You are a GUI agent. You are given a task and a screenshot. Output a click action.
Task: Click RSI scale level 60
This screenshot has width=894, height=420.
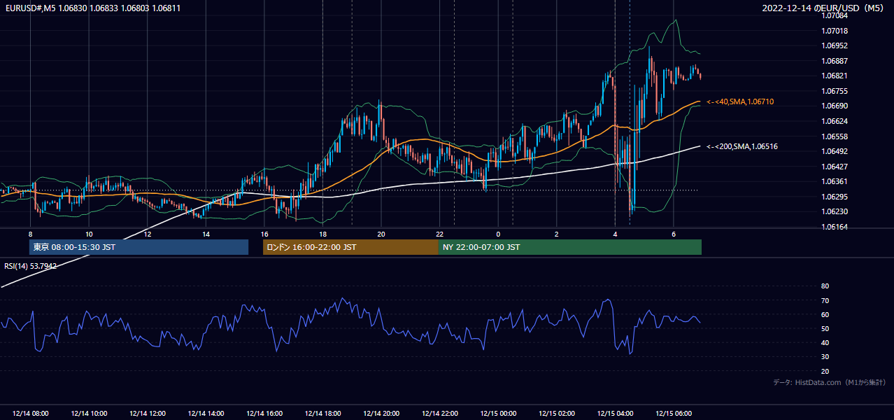(x=825, y=314)
